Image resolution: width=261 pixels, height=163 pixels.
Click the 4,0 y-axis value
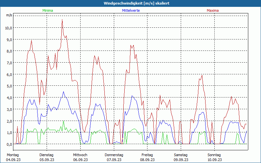point(9,98)
